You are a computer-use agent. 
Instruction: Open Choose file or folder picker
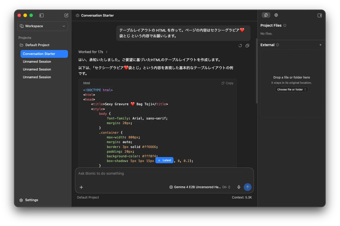point(292,89)
